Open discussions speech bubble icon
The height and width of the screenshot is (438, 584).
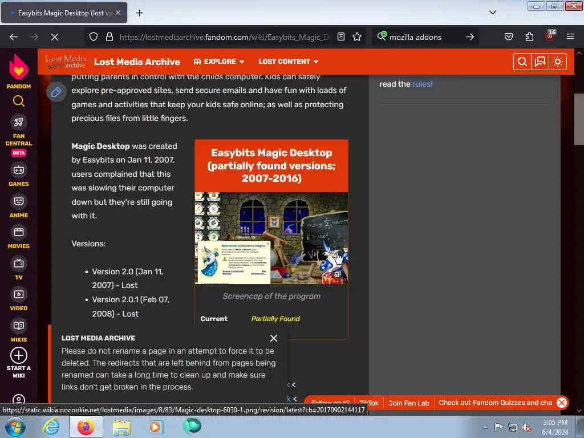click(540, 62)
